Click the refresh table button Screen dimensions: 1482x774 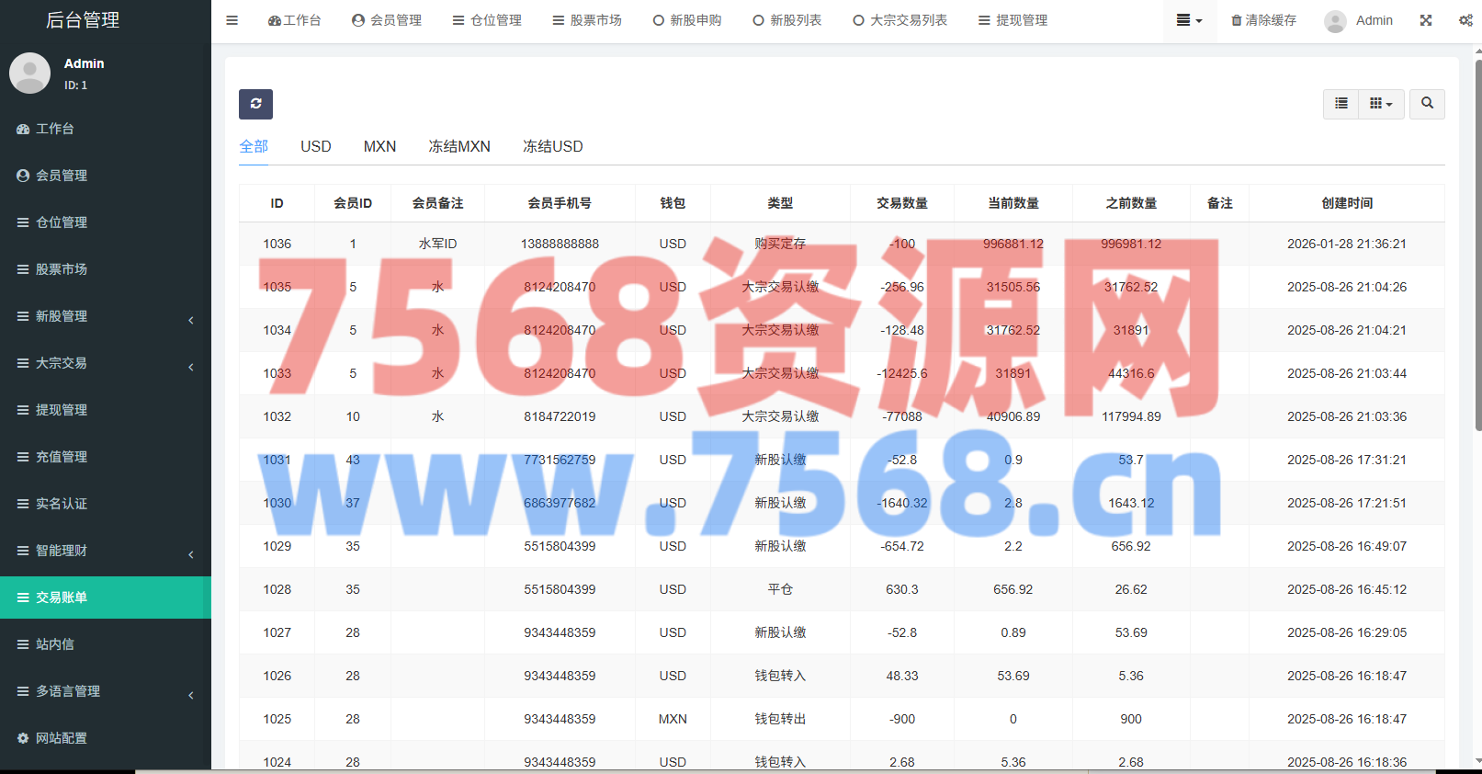pos(255,104)
